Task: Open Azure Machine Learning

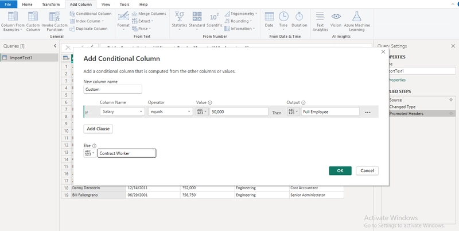Action: pyautogui.click(x=356, y=21)
